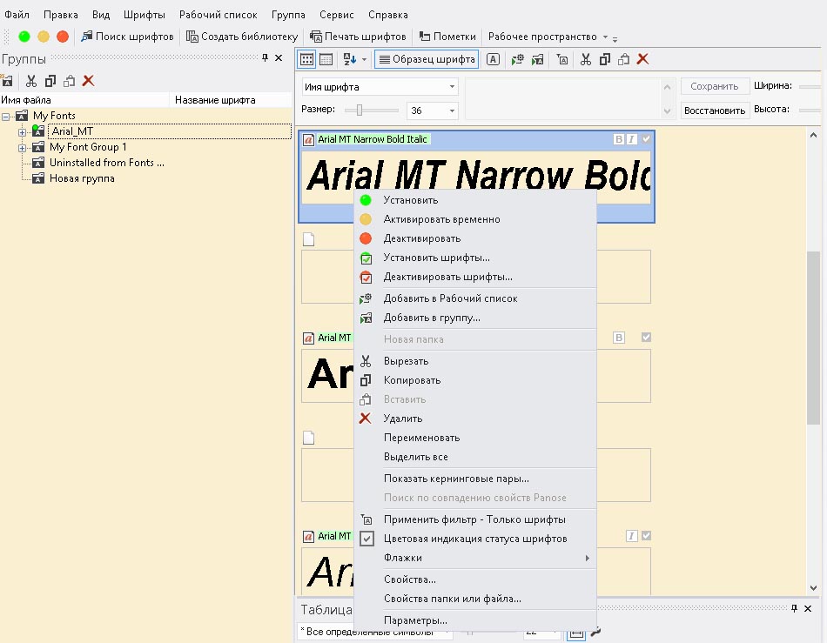The width and height of the screenshot is (827, 643).
Task: Click the Образец шрифта button
Action: [427, 59]
